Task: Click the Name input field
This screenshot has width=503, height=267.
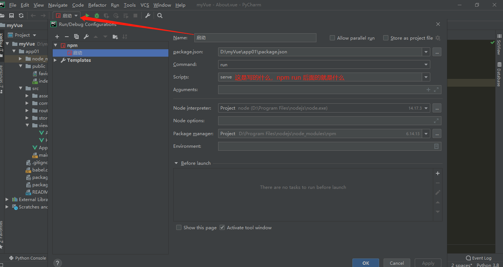Action: tap(255, 38)
